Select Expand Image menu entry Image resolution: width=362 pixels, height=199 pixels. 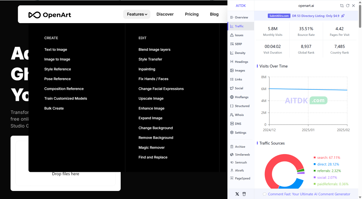point(150,118)
